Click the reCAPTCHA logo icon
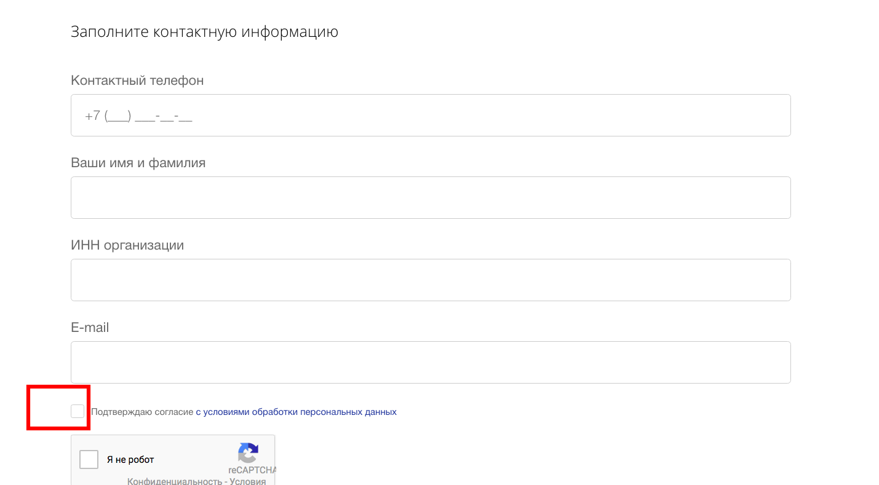This screenshot has height=485, width=879. (x=248, y=454)
